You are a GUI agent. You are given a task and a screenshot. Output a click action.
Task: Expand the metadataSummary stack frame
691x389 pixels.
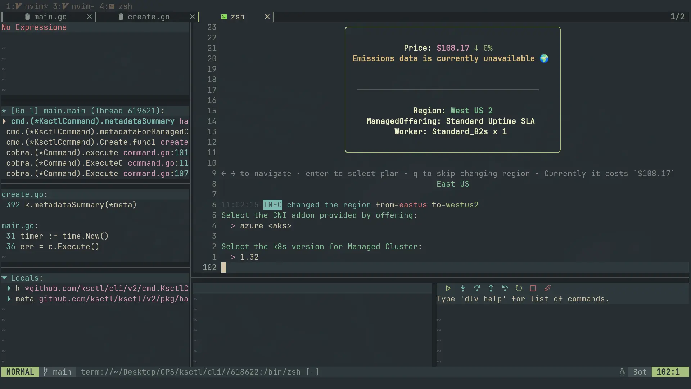point(4,121)
